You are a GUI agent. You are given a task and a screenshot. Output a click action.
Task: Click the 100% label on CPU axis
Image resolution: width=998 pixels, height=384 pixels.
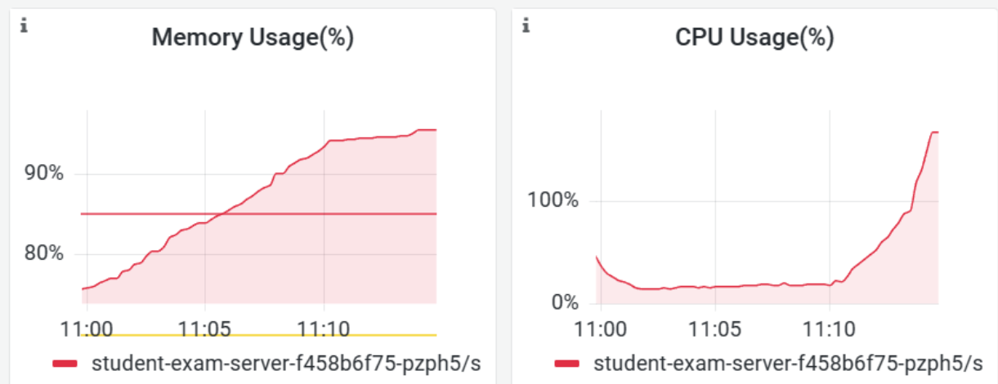[555, 201]
